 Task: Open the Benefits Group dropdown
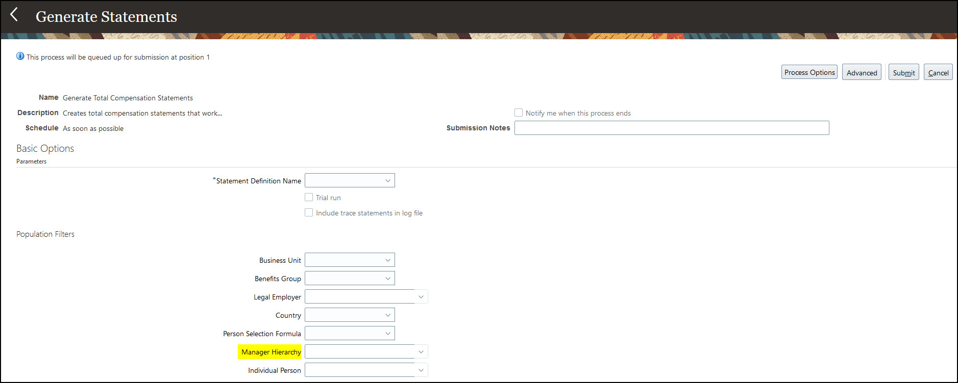click(x=350, y=278)
